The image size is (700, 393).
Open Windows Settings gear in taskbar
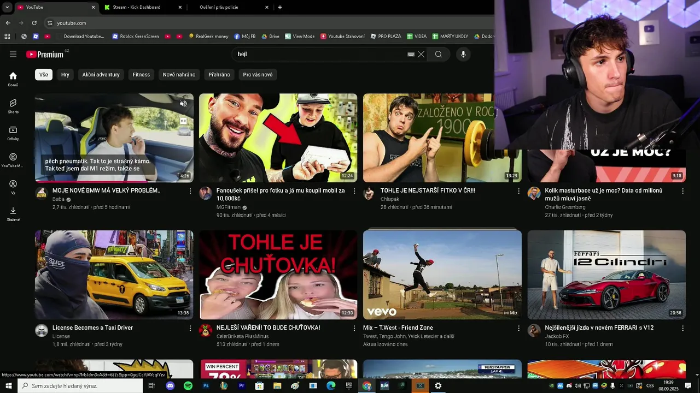[x=438, y=386]
